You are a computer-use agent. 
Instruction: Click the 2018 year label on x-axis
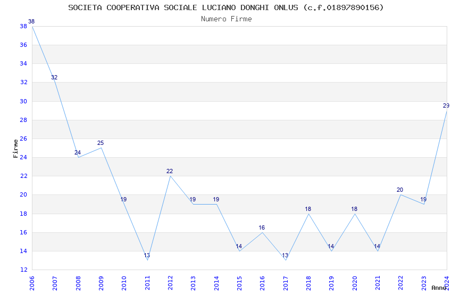click(x=308, y=282)
